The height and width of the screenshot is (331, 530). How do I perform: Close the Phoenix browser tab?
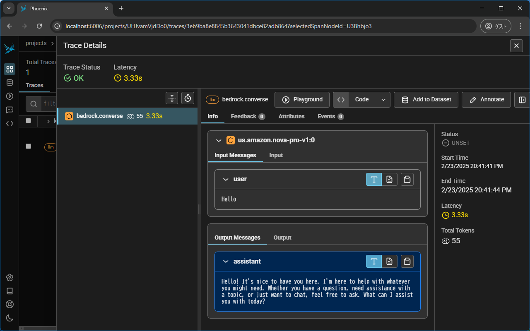[106, 8]
